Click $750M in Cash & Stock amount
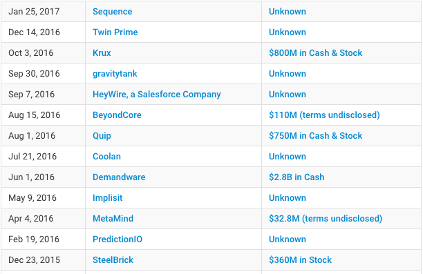The width and height of the screenshot is (423, 274). pyautogui.click(x=315, y=135)
